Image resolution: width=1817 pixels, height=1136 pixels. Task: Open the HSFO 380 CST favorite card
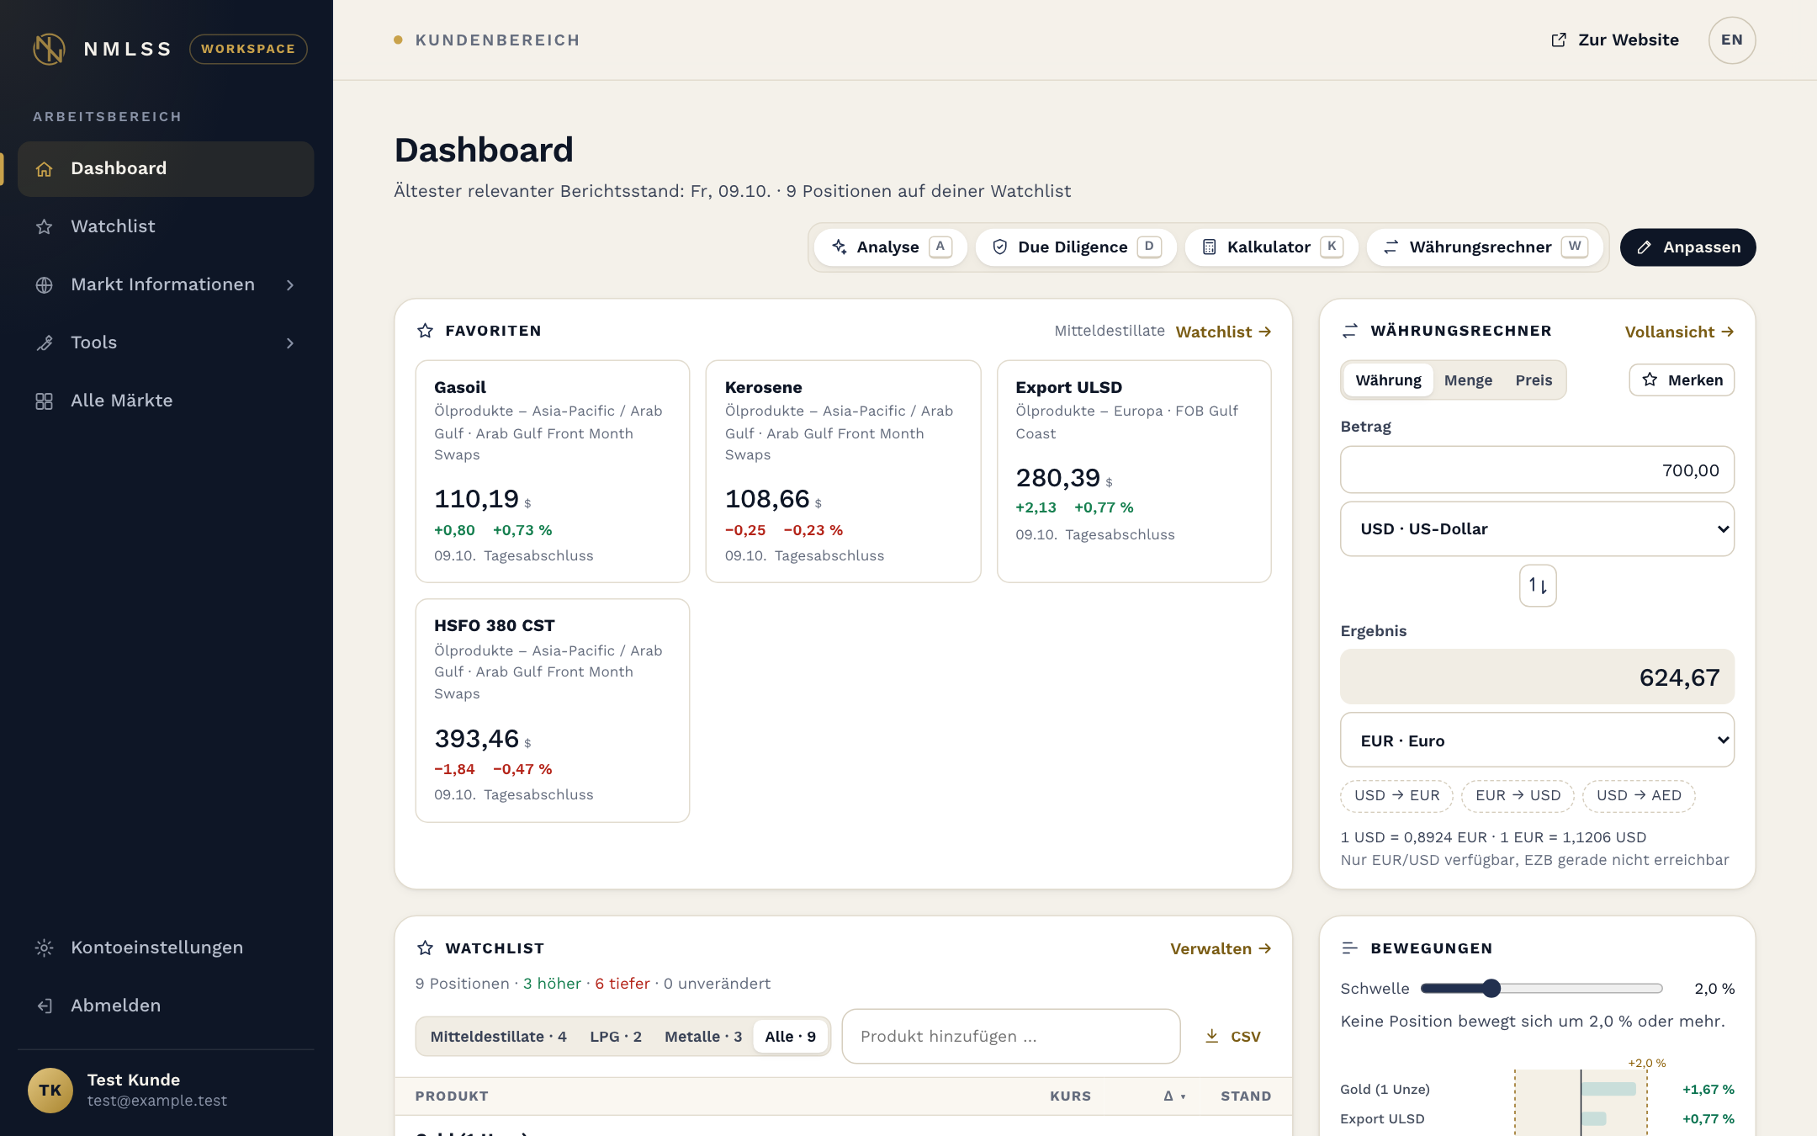coord(553,711)
